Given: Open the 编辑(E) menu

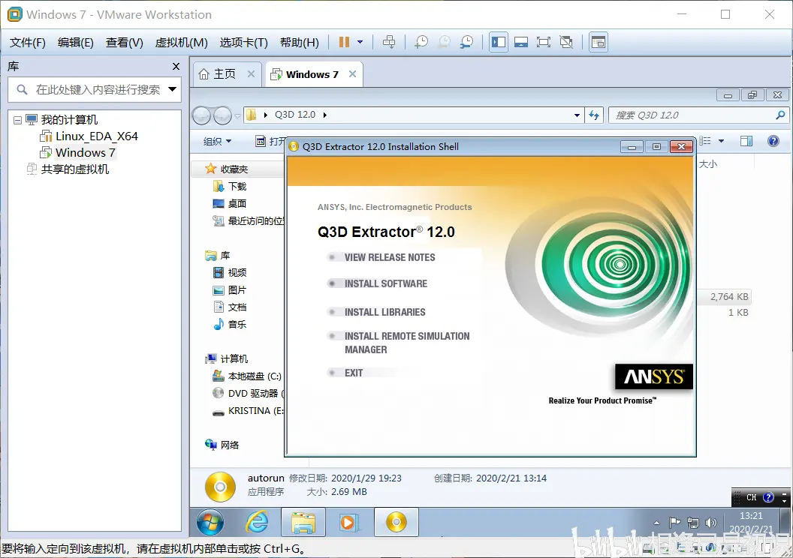Looking at the screenshot, I should 75,43.
